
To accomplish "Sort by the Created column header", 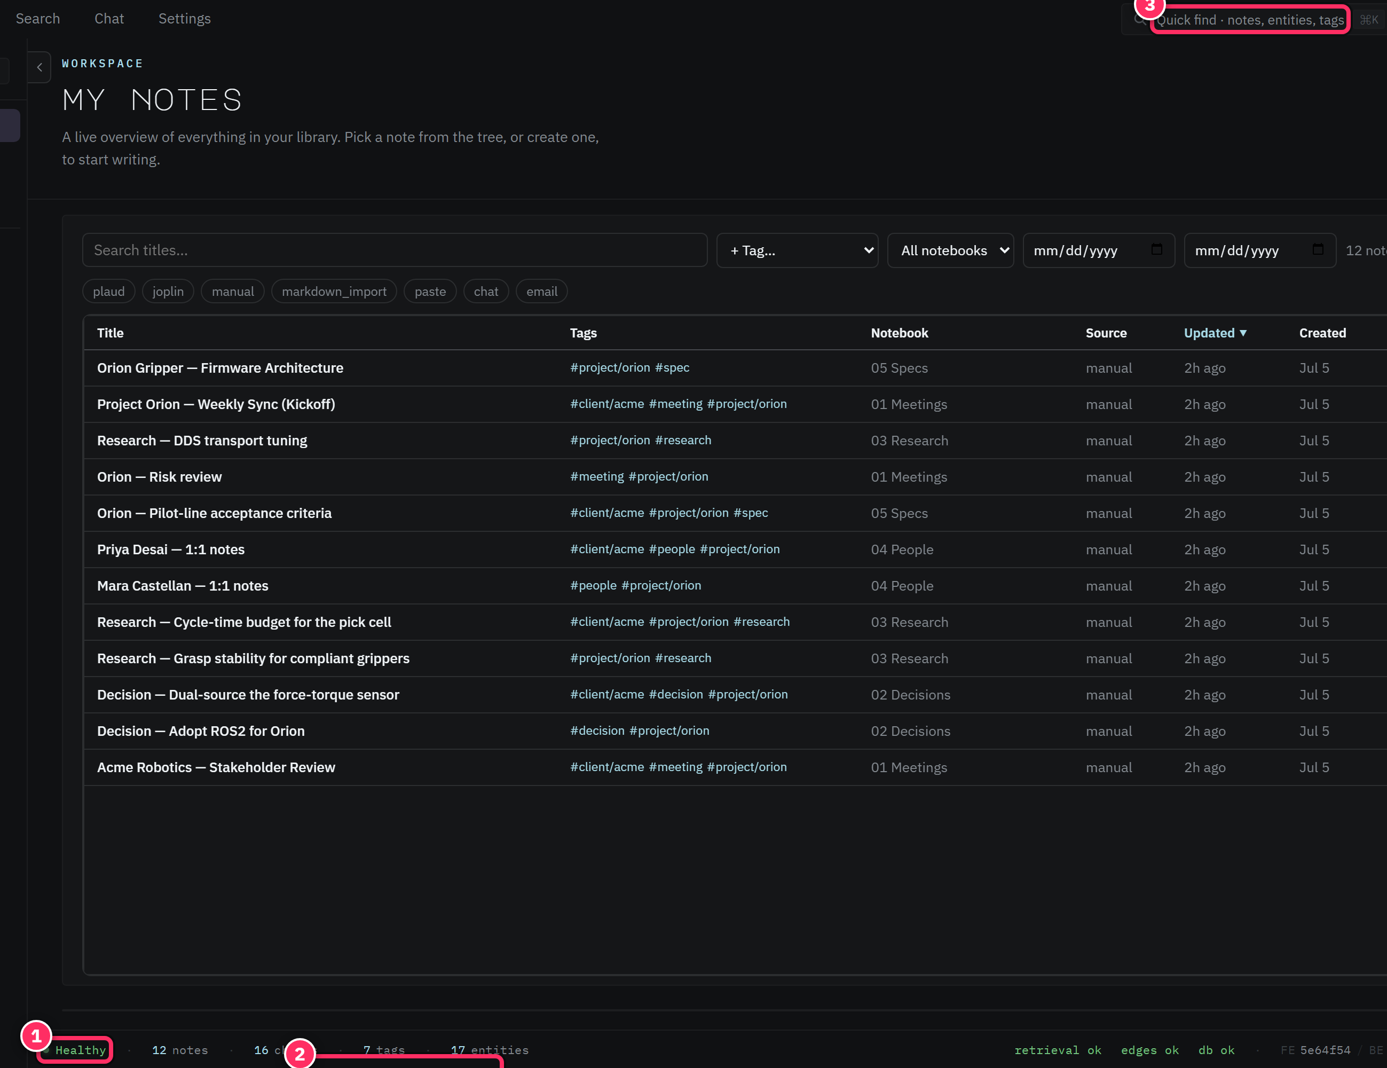I will (1322, 333).
